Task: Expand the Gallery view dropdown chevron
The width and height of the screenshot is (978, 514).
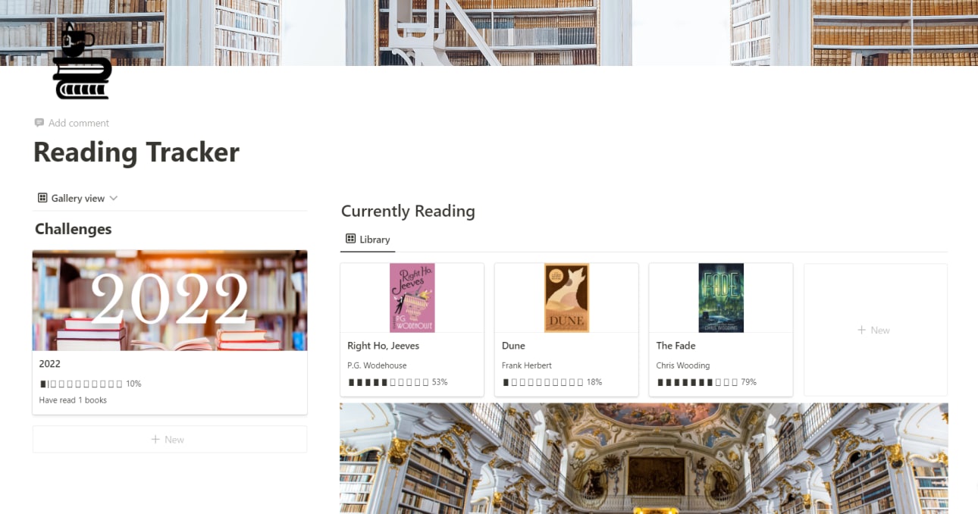Action: pos(114,198)
